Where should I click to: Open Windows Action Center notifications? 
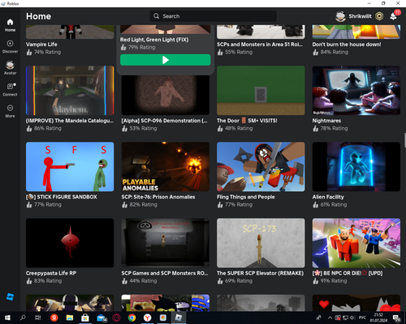tap(396, 318)
